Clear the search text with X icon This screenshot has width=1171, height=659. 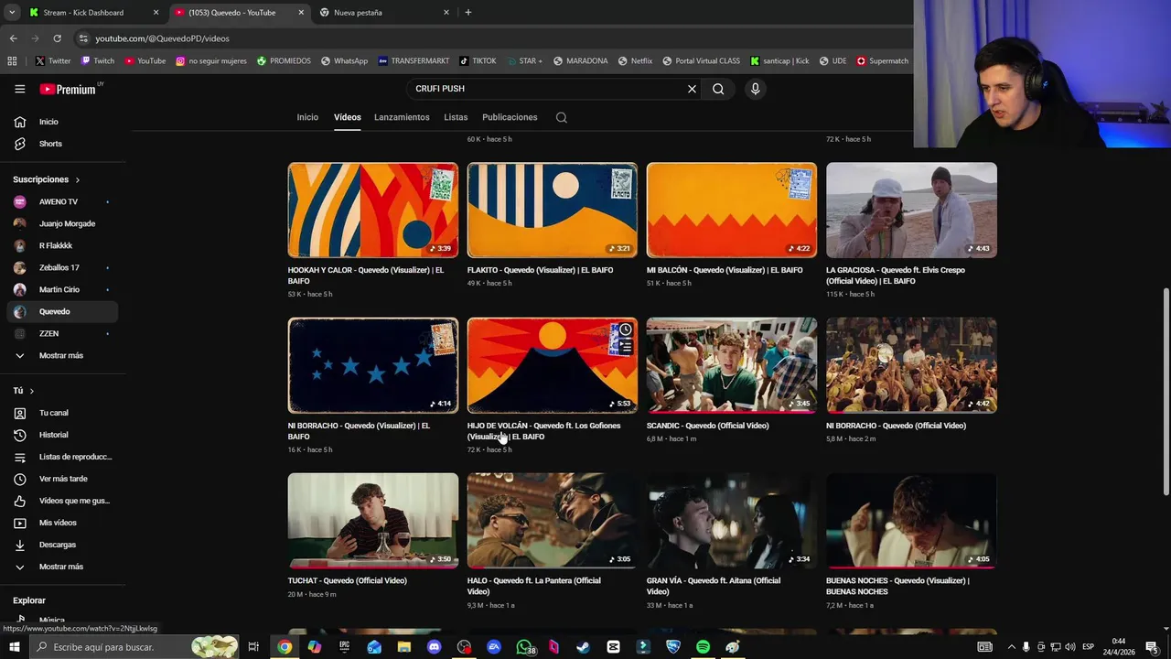point(692,89)
